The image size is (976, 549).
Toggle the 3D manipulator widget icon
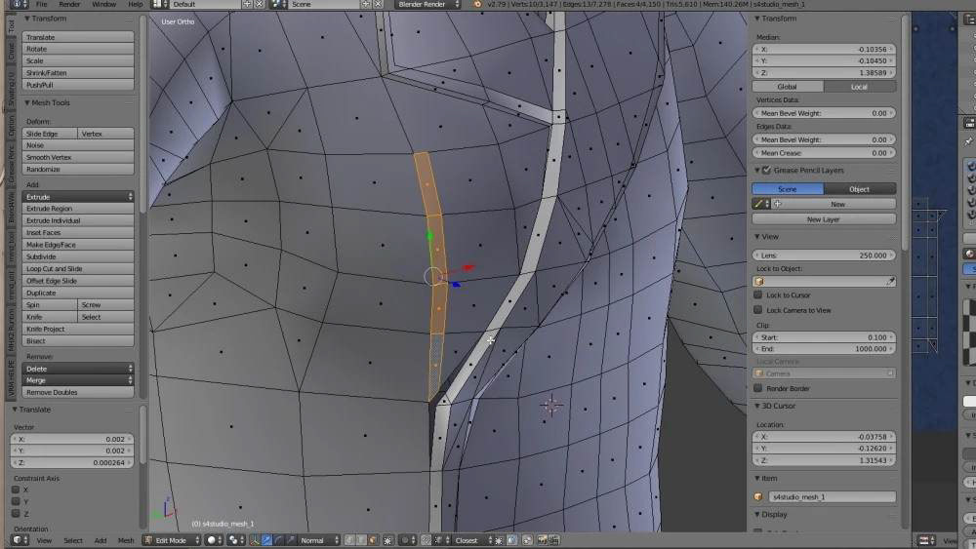(x=255, y=540)
